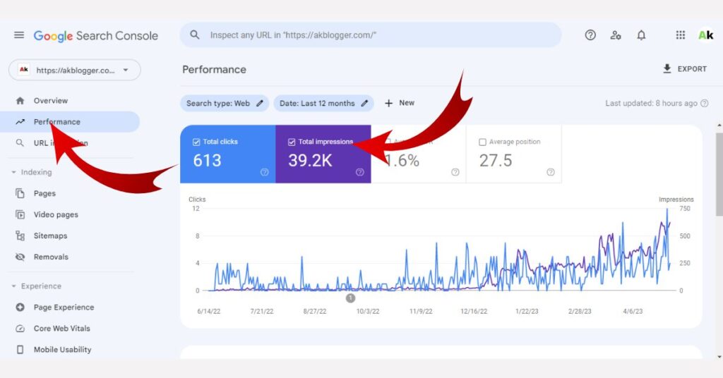Add a New filter
The height and width of the screenshot is (378, 723).
[x=400, y=103]
